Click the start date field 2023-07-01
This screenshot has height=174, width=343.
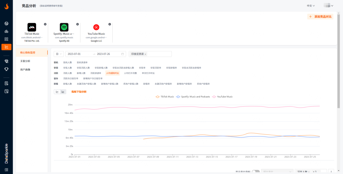74,54
